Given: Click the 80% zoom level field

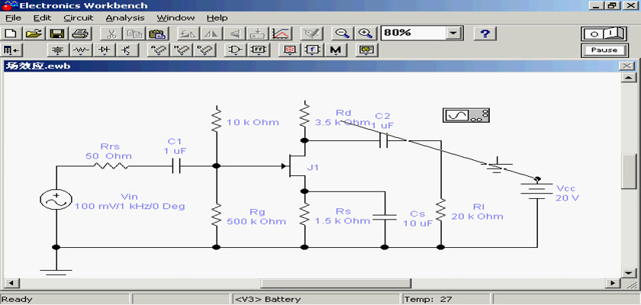Looking at the screenshot, I should click(414, 34).
